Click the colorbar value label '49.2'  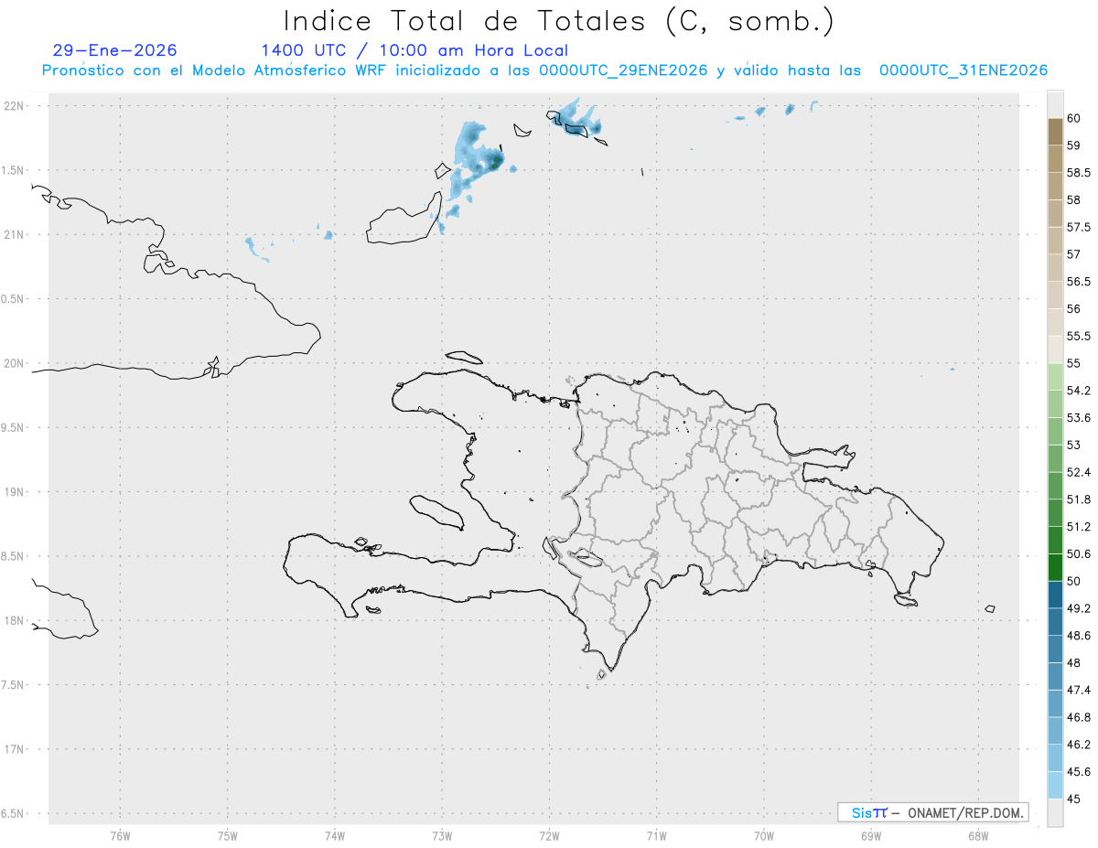coord(1078,608)
